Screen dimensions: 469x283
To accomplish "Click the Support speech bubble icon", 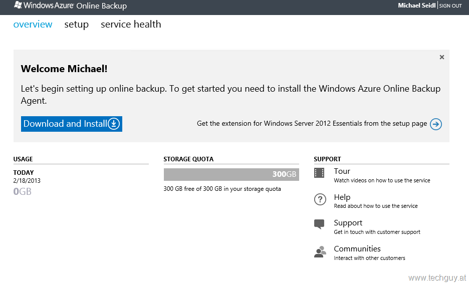I will tap(319, 224).
